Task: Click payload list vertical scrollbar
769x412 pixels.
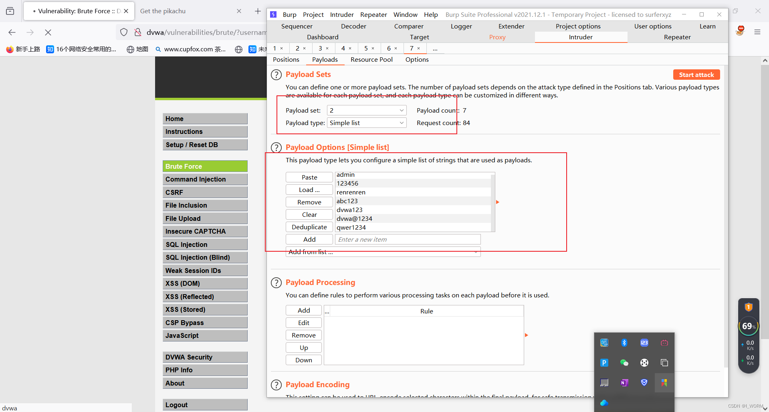Action: 493,202
